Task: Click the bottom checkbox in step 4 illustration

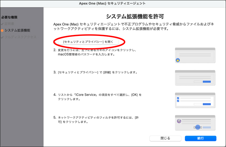Action: coord(178,101)
